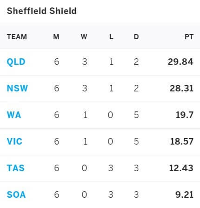Select WA points value 19.7

click(x=185, y=115)
